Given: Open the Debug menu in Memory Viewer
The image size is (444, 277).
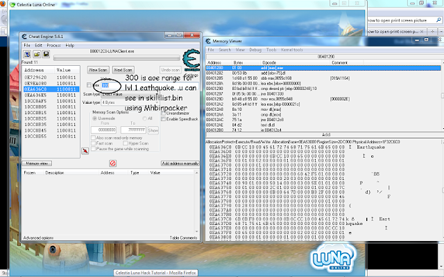Looking at the screenshot, I should click(x=255, y=50).
